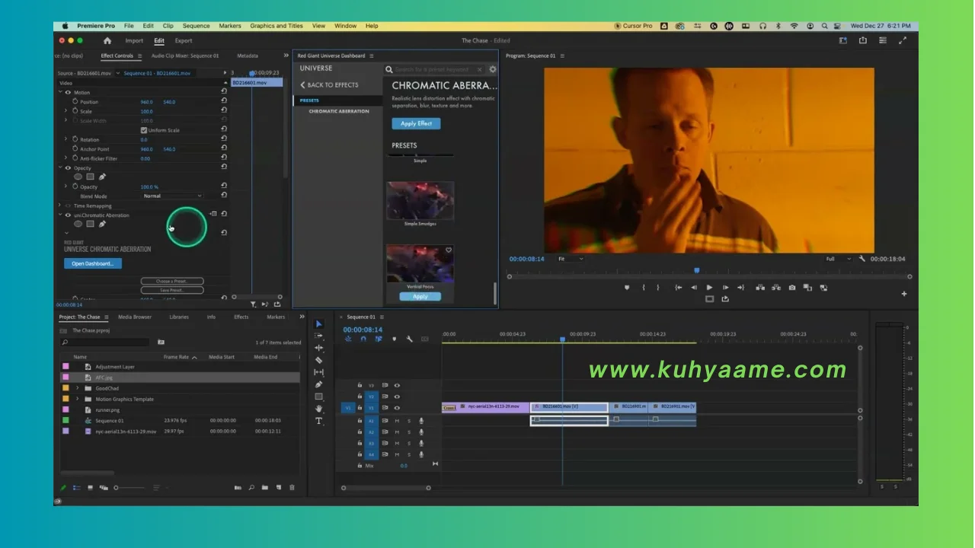Toggle Linked Selection in timeline
The height and width of the screenshot is (548, 975).
[x=379, y=339]
